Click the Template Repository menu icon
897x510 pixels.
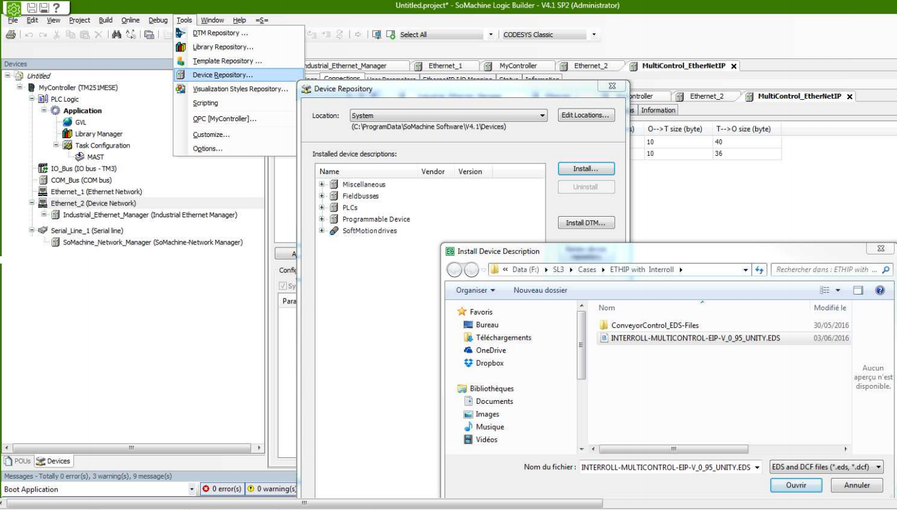[181, 61]
